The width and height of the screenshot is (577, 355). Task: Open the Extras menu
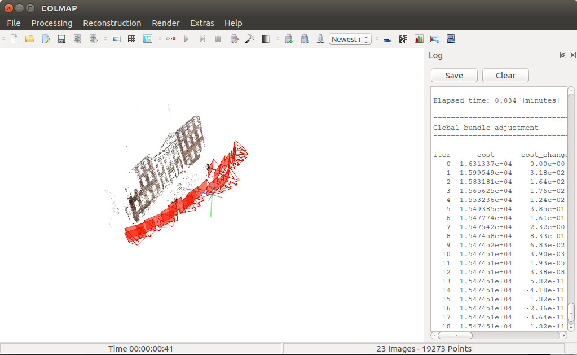click(202, 23)
